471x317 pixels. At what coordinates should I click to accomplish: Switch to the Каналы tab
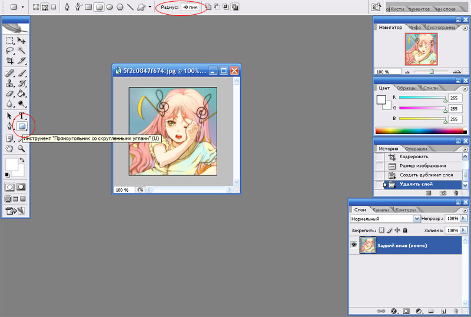(381, 210)
